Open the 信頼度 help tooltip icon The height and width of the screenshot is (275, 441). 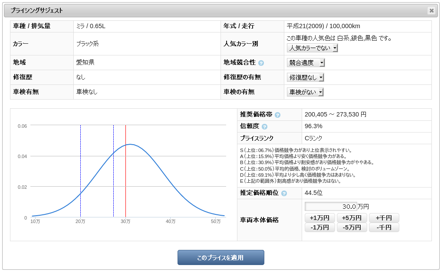pyautogui.click(x=264, y=126)
